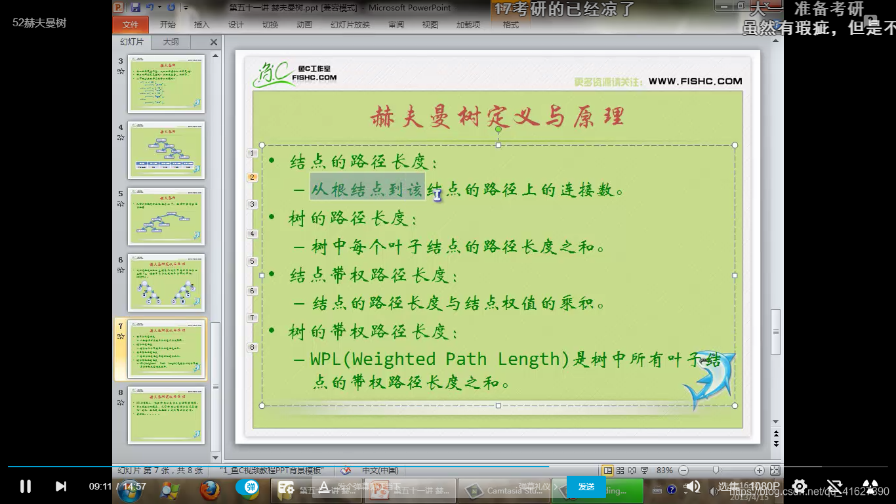Open the 加载项 ribbon tab
896x504 pixels.
[x=468, y=24]
